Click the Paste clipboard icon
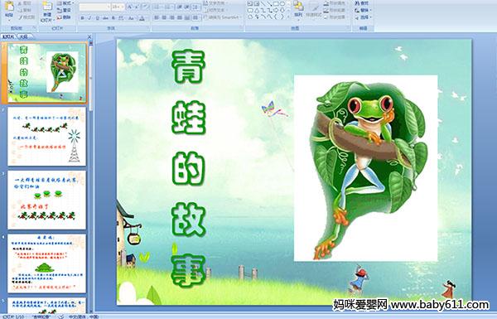497x319 pixels. coord(9,7)
